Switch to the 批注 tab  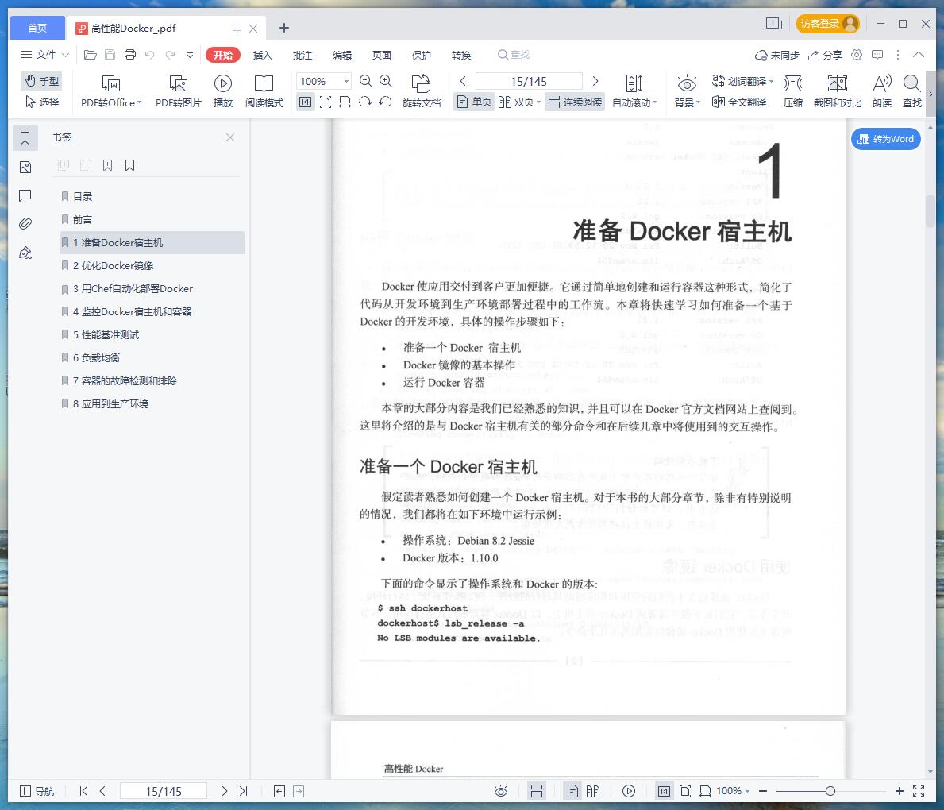click(302, 55)
